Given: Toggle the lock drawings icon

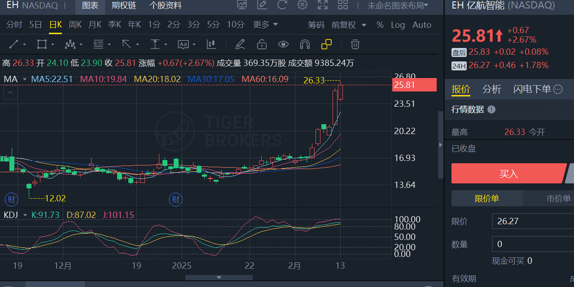Looking at the screenshot, I should pos(262,44).
